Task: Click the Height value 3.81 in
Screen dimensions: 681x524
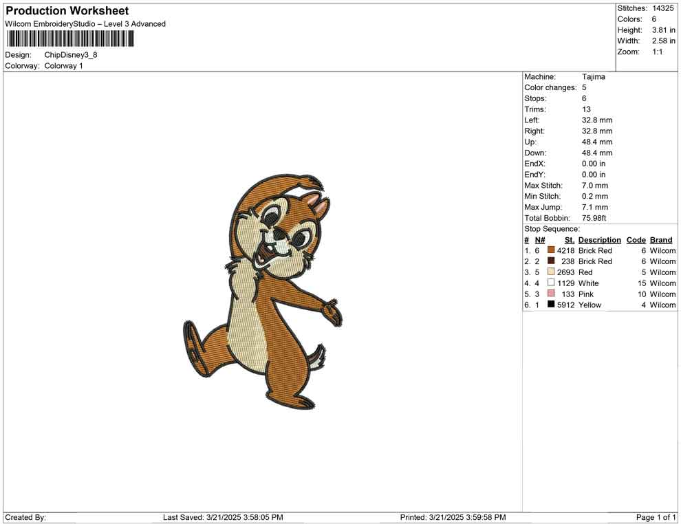Action: (x=664, y=30)
